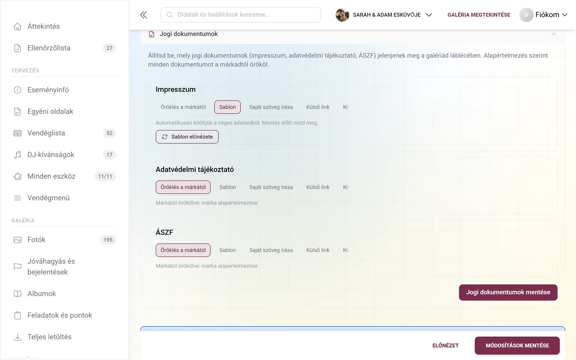Click the Feladatok és pontok clipboard icon
The image size is (576, 360).
click(x=18, y=316)
